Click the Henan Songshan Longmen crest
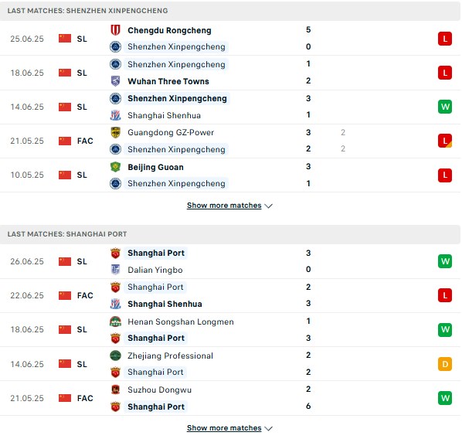The height and width of the screenshot is (439, 462). 116,322
